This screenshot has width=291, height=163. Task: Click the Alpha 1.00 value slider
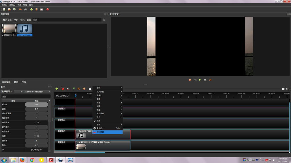37,104
